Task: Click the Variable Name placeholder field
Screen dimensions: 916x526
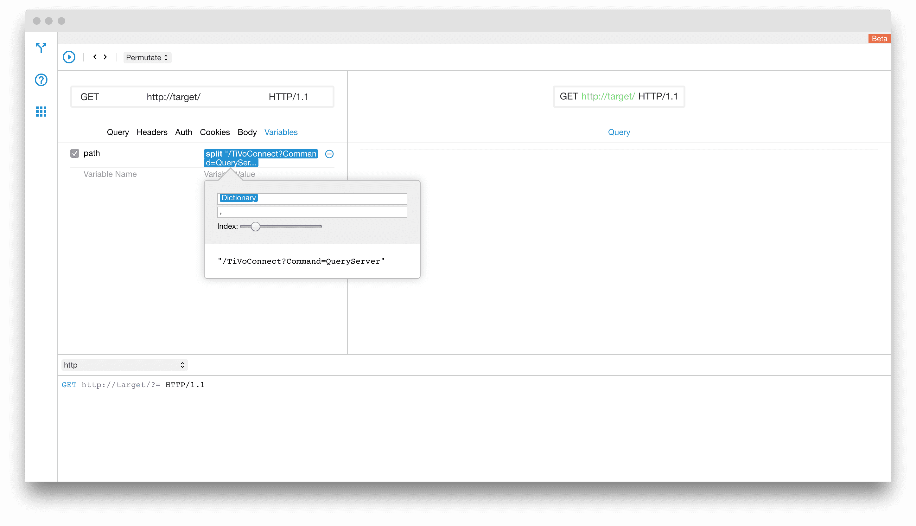Action: click(110, 174)
